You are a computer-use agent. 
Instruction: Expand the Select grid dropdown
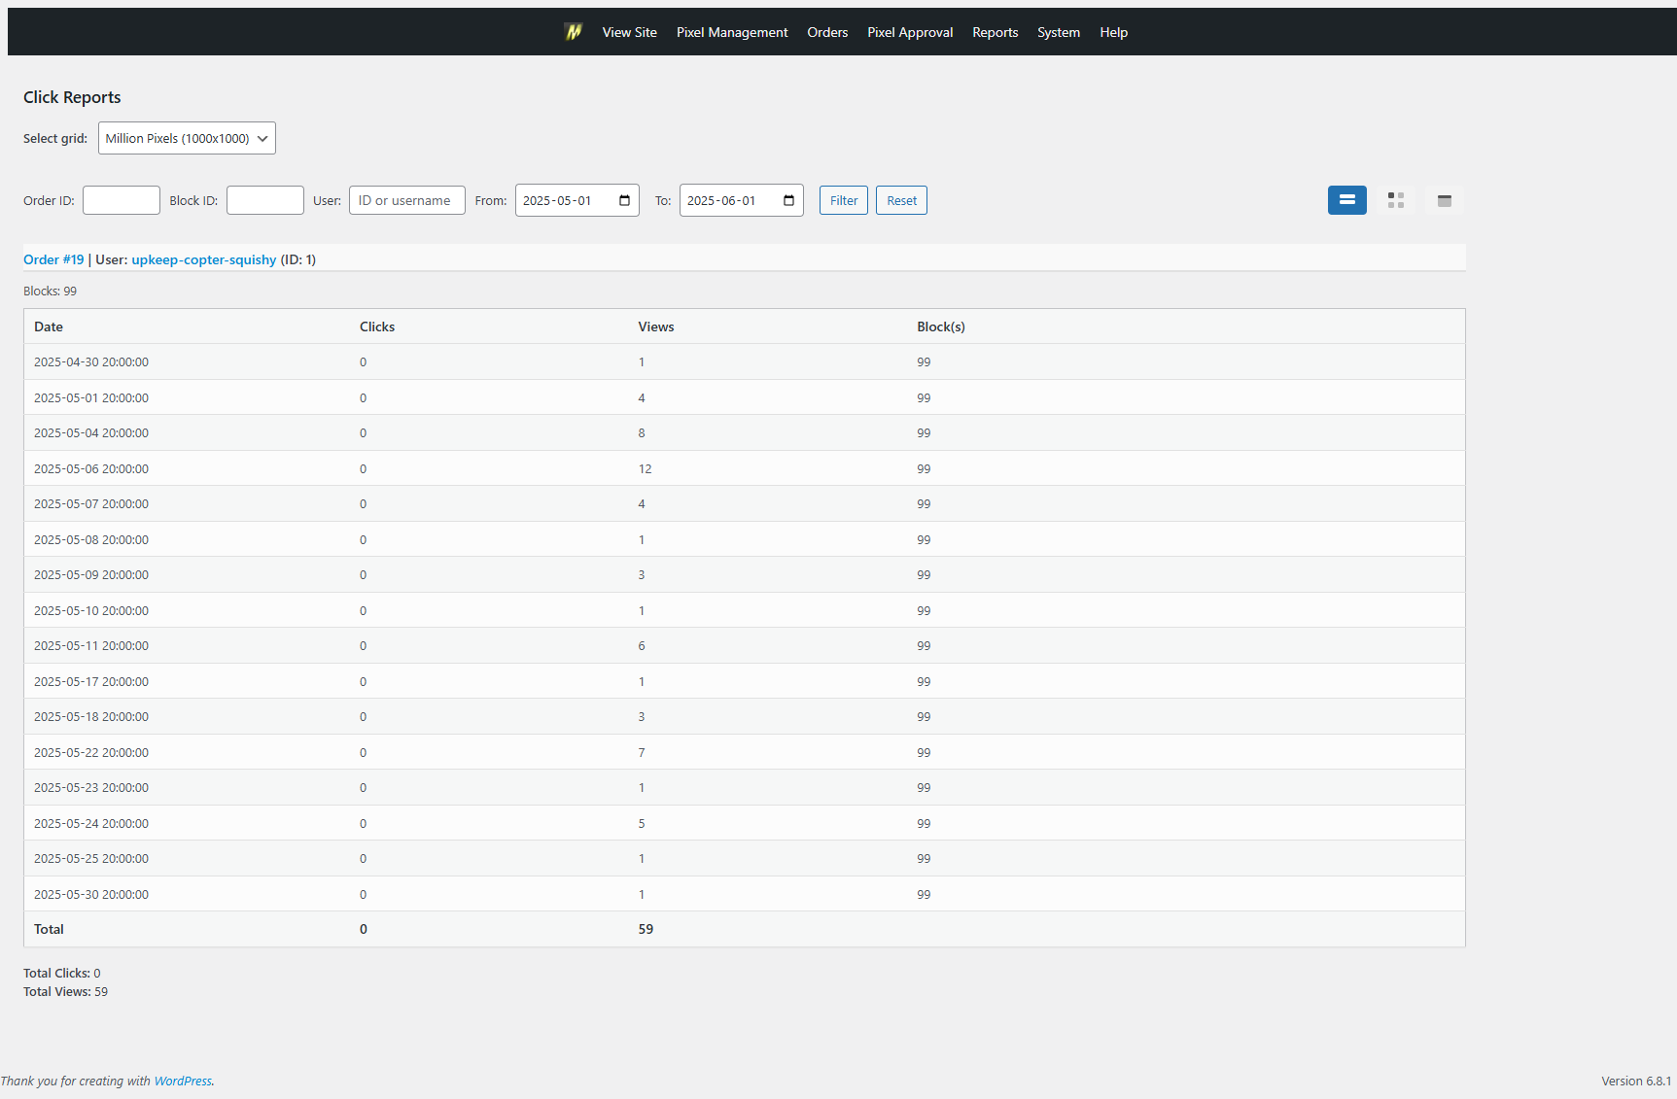click(187, 138)
